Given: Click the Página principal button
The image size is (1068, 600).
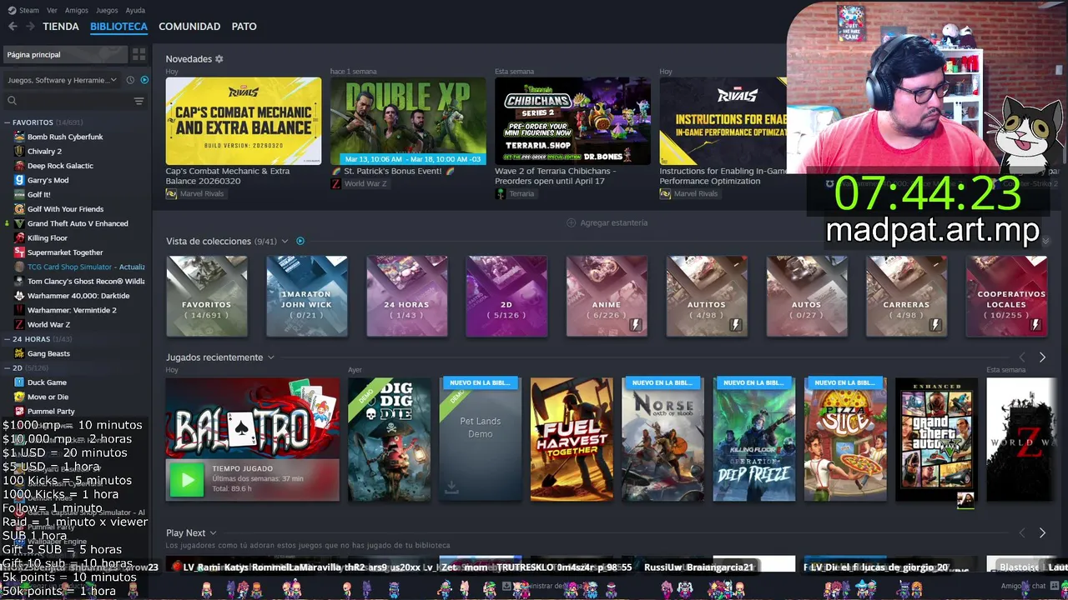Looking at the screenshot, I should (65, 54).
